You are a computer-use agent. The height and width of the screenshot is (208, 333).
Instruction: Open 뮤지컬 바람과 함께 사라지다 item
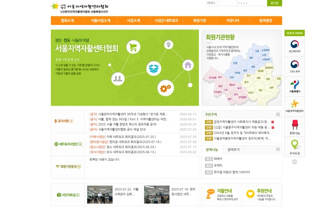click(232, 172)
